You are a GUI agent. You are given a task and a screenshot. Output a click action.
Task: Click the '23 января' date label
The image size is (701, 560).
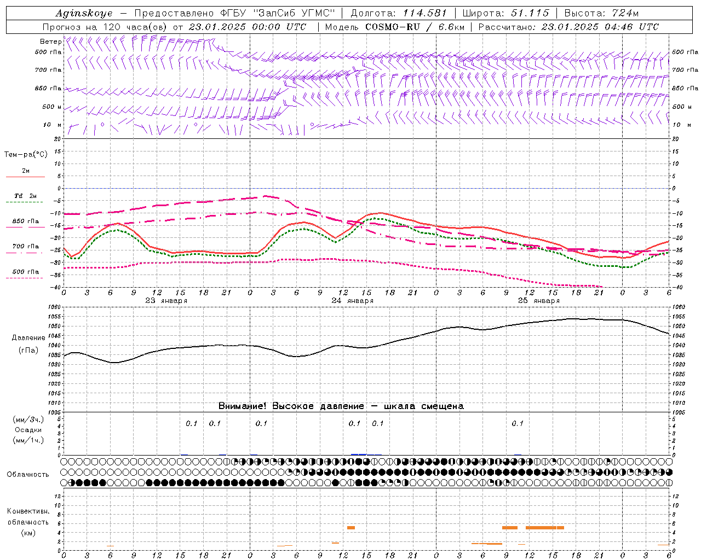point(166,301)
